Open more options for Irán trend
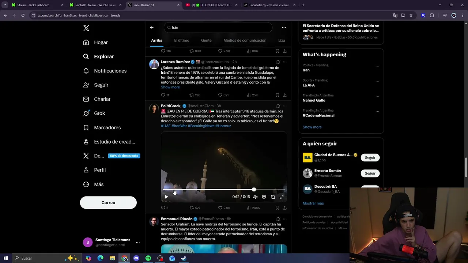 tap(377, 66)
